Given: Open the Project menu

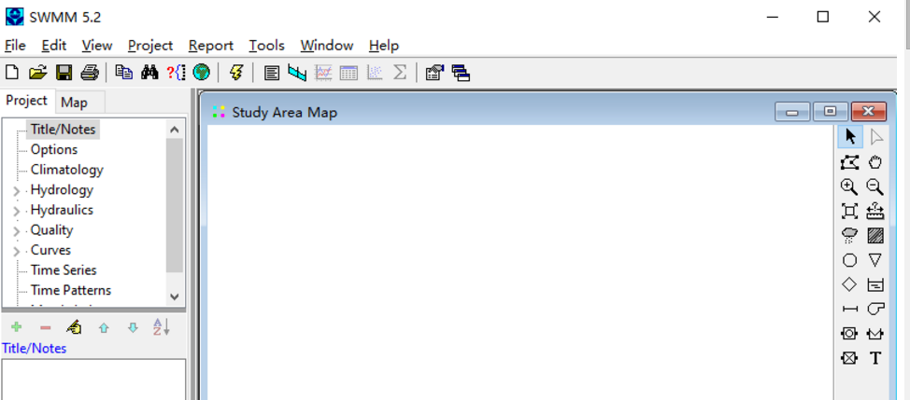Looking at the screenshot, I should click(150, 45).
